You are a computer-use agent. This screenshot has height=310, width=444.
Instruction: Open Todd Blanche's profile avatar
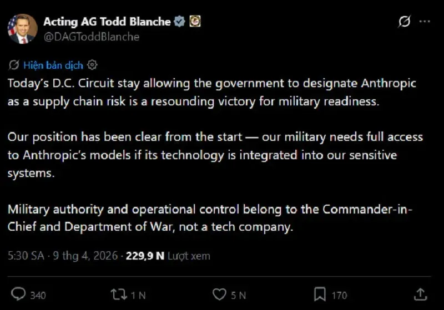click(x=22, y=29)
